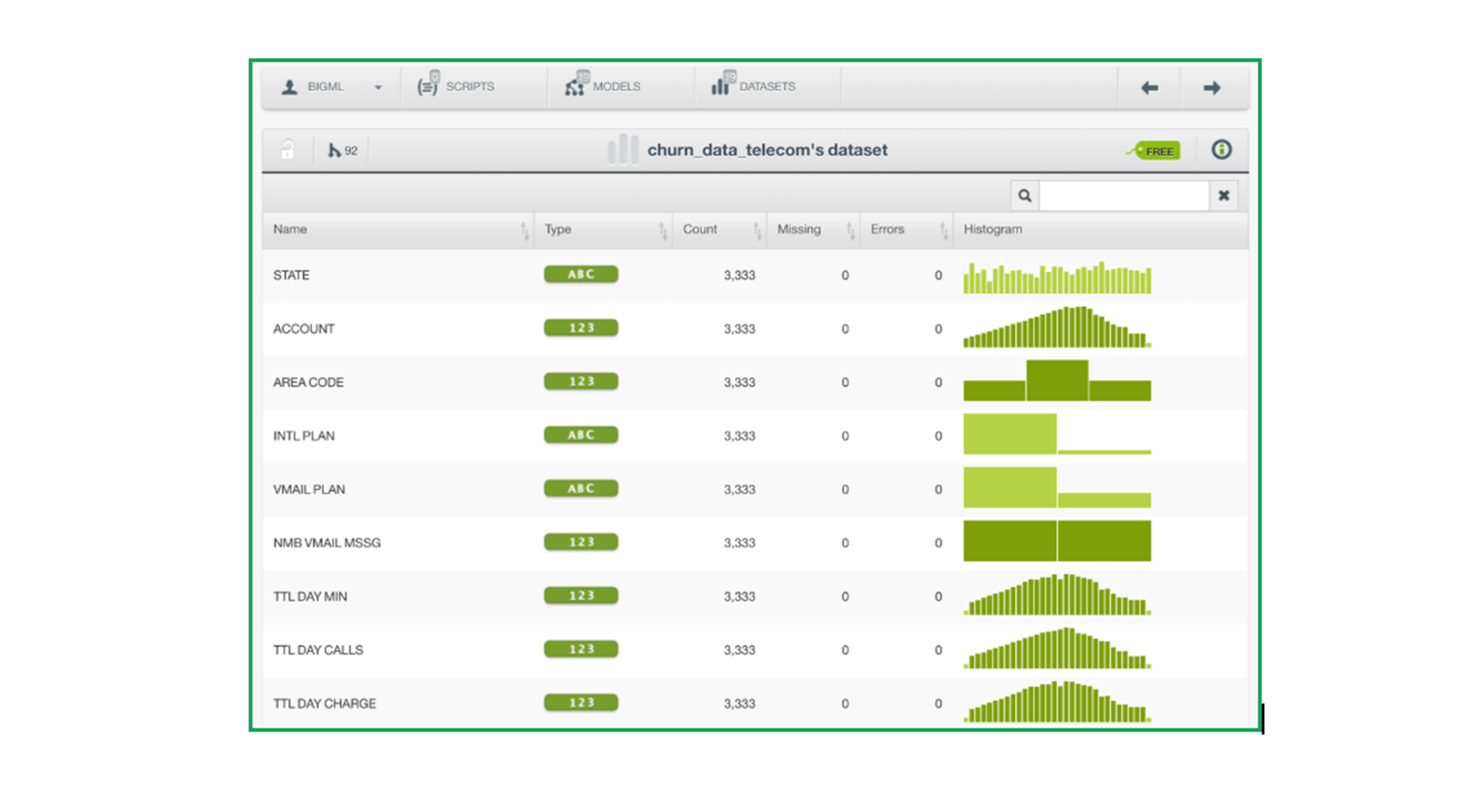
Task: Go forward with the right arrow
Action: (1212, 88)
